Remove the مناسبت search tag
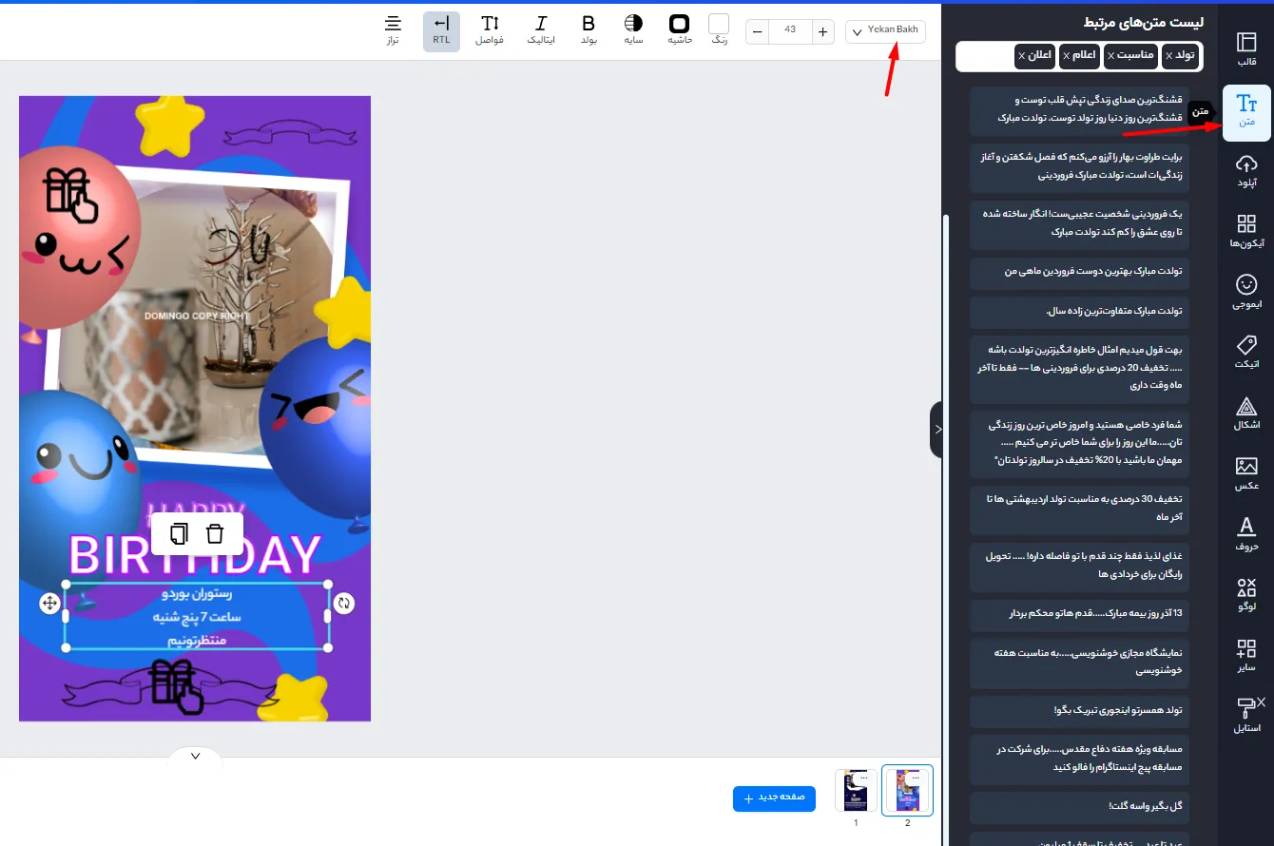Screen dimensions: 1274x846 tap(1110, 56)
